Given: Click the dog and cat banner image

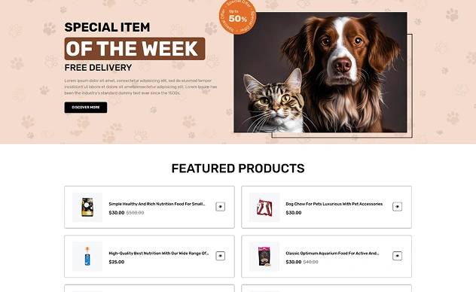Looking at the screenshot, I should click(x=320, y=72).
